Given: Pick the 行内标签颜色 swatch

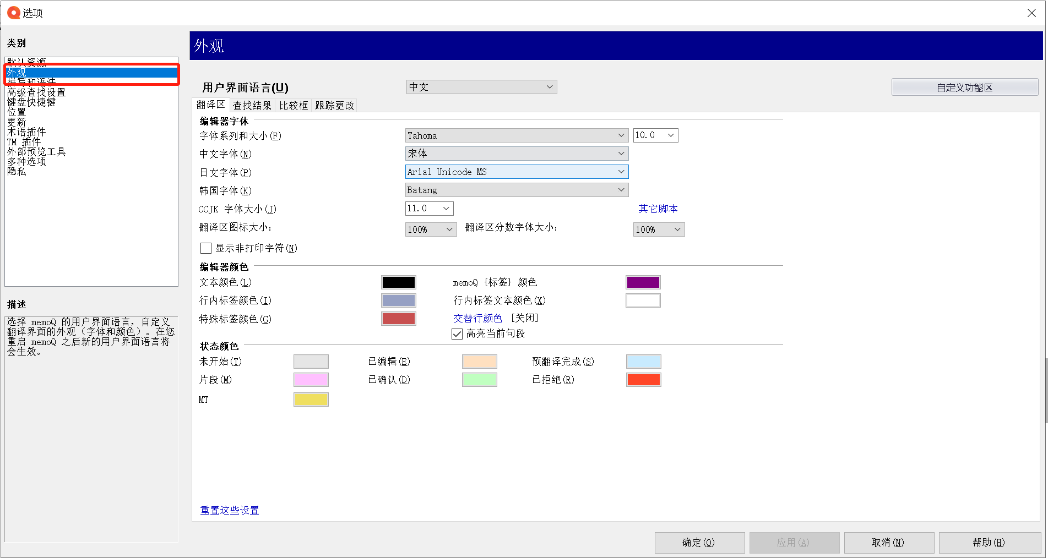Looking at the screenshot, I should tap(399, 300).
